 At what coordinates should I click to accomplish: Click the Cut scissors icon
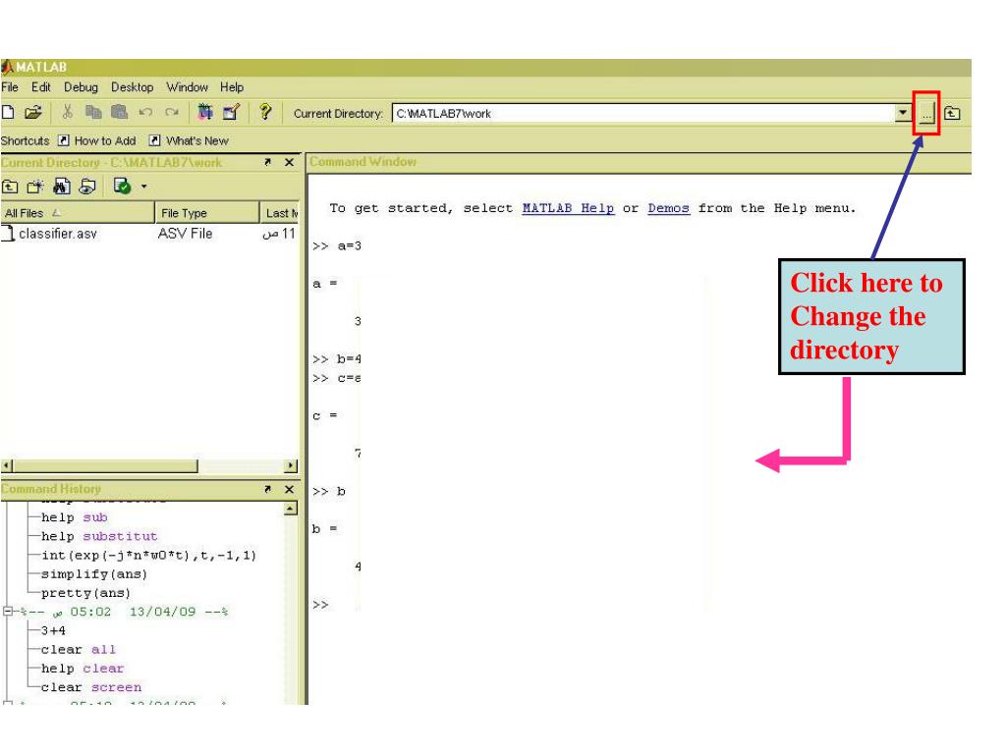(67, 113)
